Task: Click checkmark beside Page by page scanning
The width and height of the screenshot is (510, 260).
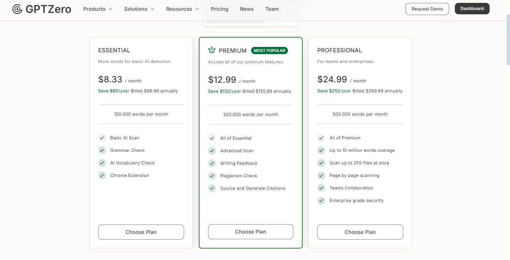Action: (x=321, y=175)
